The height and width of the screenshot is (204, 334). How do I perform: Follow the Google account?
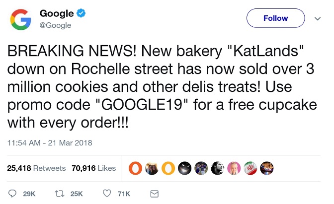tap(276, 18)
